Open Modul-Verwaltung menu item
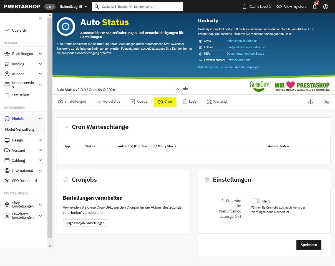Viewport: 335px width, 266px height. [20, 130]
